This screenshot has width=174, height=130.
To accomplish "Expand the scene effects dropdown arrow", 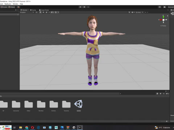I will [49, 12].
